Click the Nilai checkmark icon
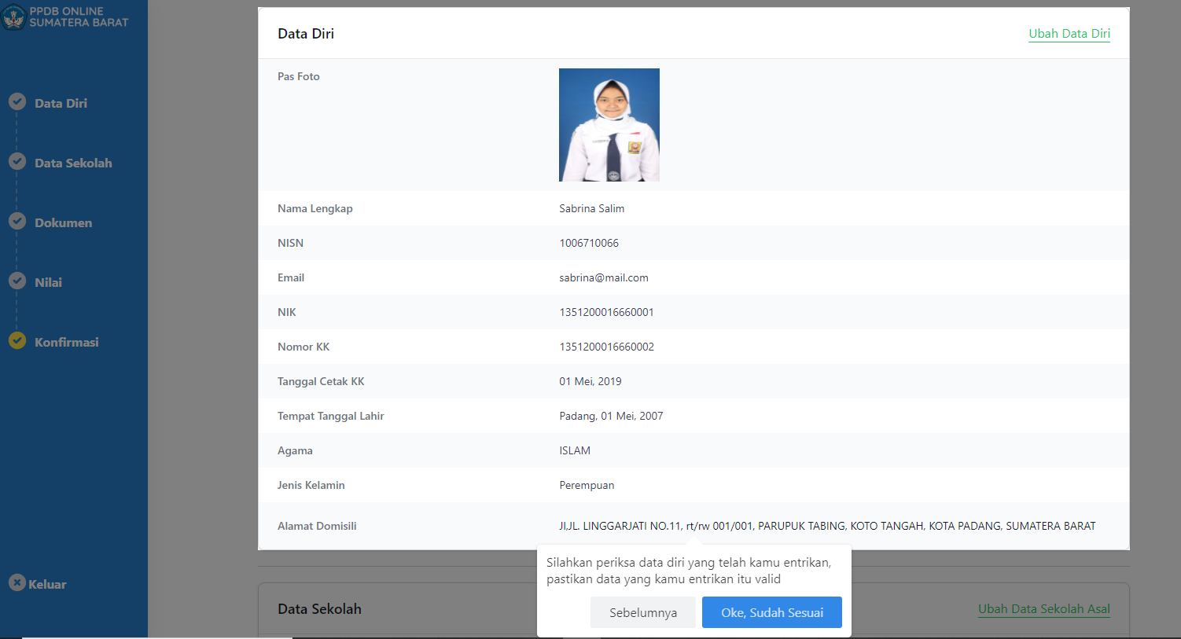The height and width of the screenshot is (639, 1181). (17, 281)
